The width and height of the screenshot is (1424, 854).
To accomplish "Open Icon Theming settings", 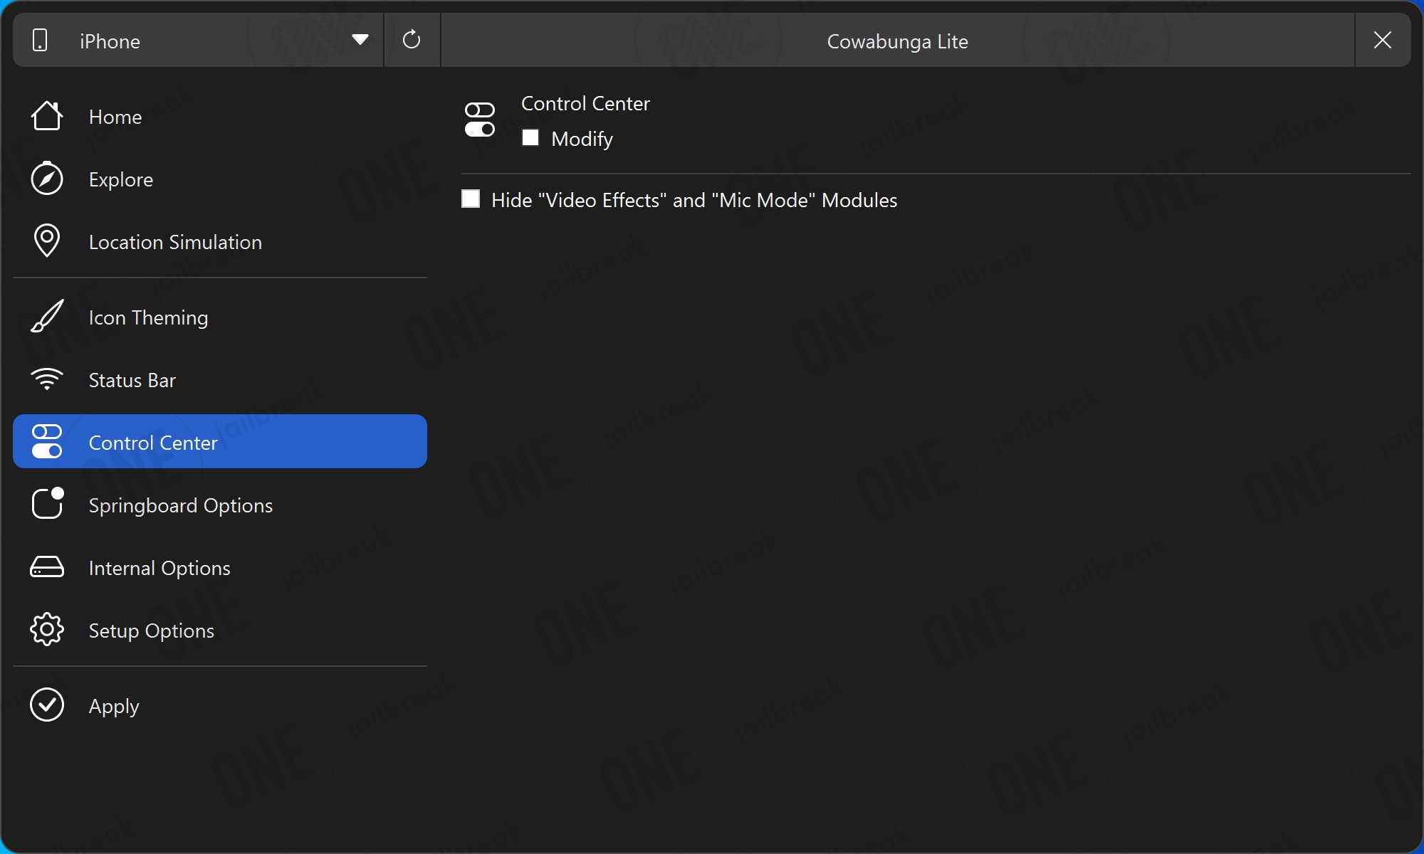I will 220,317.
